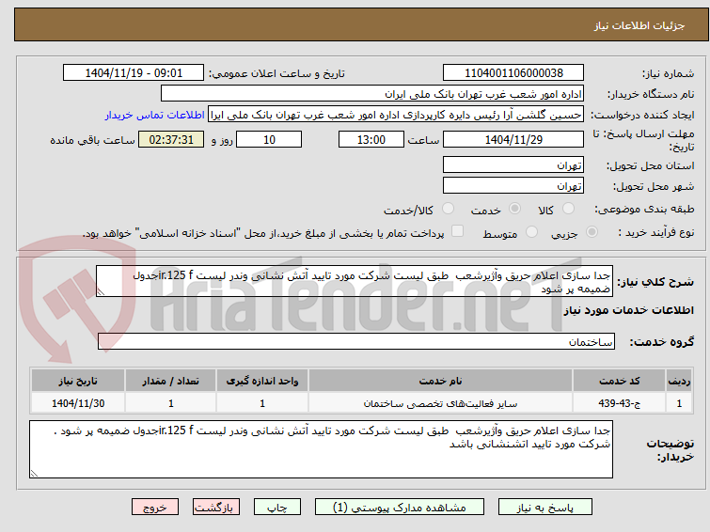Click the 'اطلاعات خدمات مورد نیاز' section heading
This screenshot has width=710, height=532.
click(628, 310)
